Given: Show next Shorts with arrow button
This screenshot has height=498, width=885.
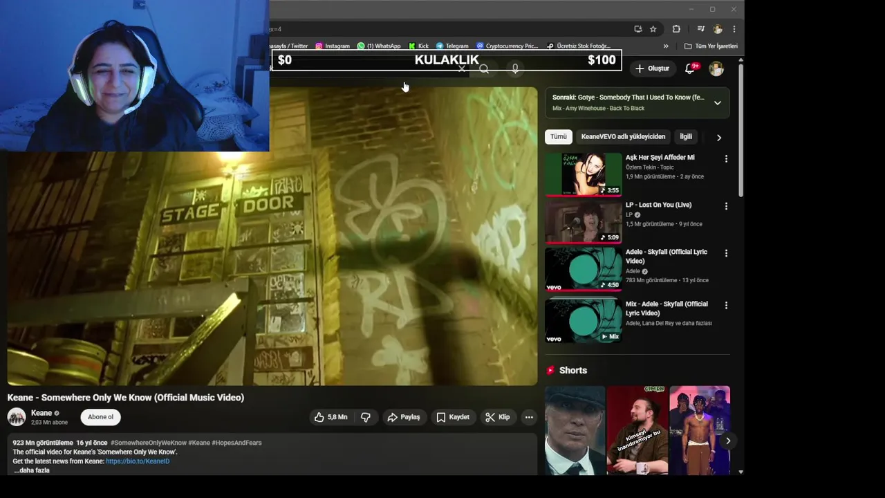Looking at the screenshot, I should (x=727, y=441).
